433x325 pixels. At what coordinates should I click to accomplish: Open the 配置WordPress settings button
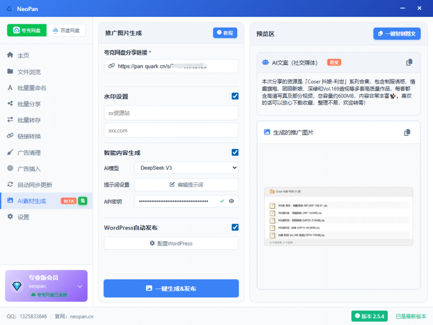[x=171, y=243]
